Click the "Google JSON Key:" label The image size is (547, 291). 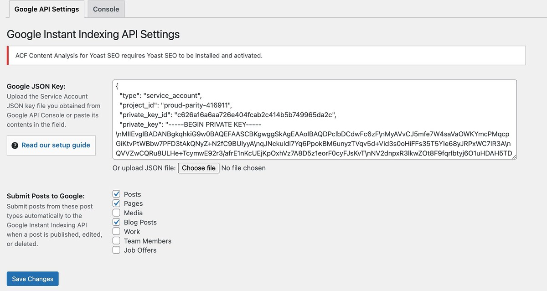(36, 86)
